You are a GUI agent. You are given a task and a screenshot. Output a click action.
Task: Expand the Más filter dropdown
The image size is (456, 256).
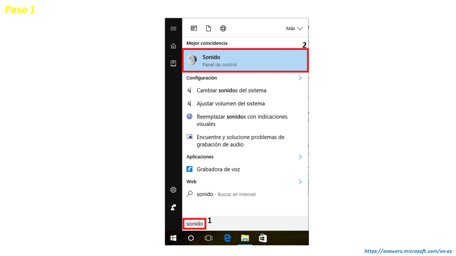tap(294, 28)
